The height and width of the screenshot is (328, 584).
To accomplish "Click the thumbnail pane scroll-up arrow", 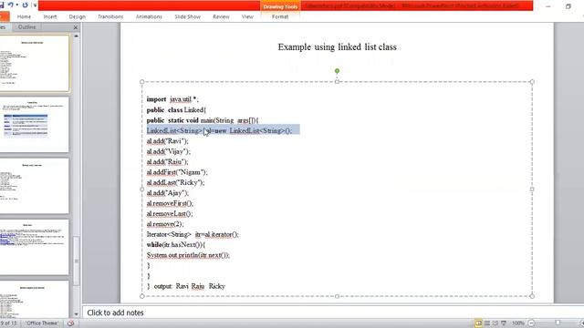I will coord(77,36).
